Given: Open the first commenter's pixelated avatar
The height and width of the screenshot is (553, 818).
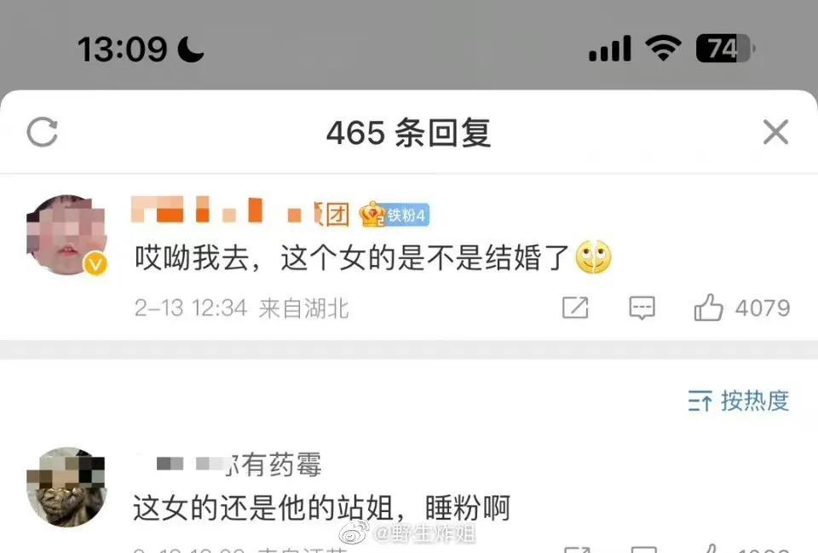Looking at the screenshot, I should 66,235.
